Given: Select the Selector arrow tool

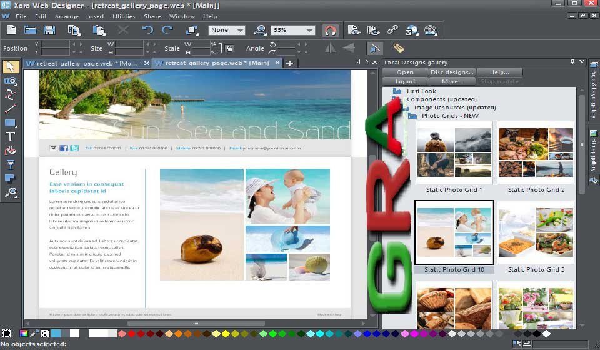Looking at the screenshot, I should [x=10, y=67].
